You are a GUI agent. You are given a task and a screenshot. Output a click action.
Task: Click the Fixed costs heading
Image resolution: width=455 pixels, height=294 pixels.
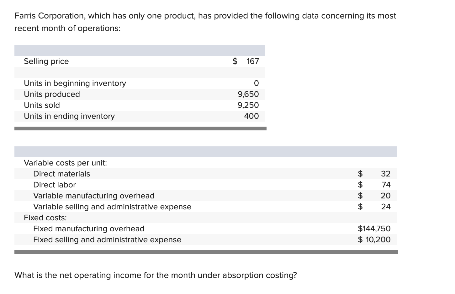(x=45, y=218)
